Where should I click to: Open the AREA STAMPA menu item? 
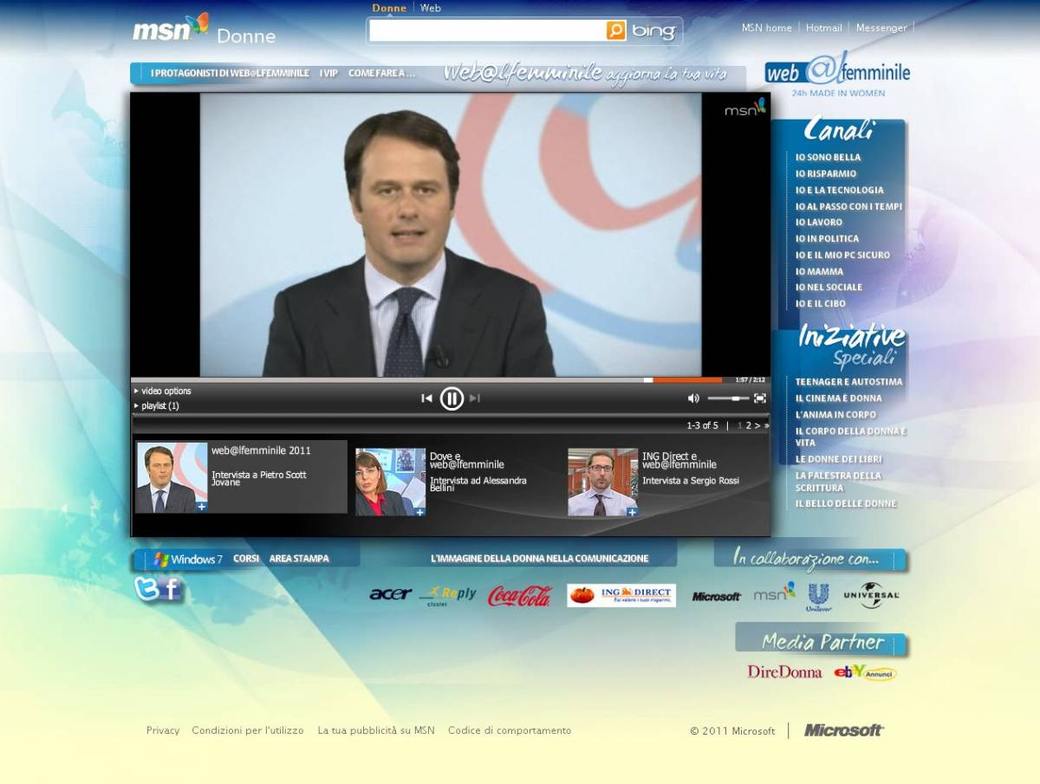click(x=299, y=559)
